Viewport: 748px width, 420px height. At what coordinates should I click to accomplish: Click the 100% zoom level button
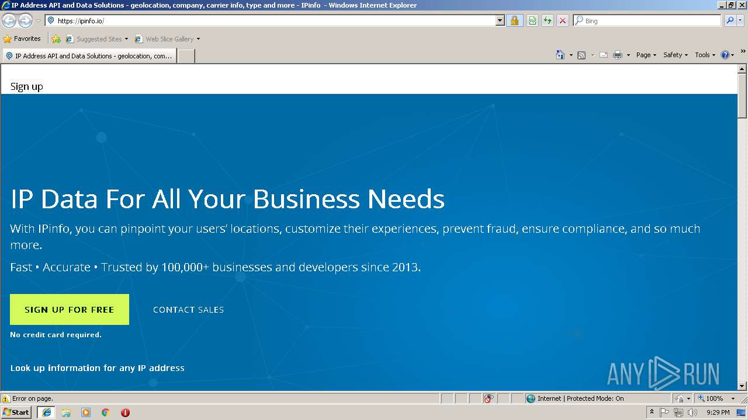[x=710, y=398]
